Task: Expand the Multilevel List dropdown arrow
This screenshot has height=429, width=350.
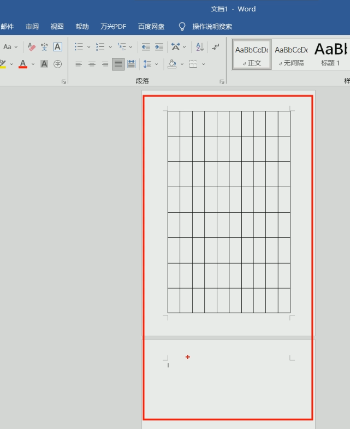Action: (x=130, y=47)
